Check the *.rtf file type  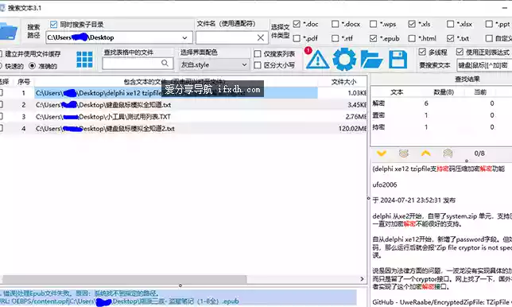[x=335, y=38]
